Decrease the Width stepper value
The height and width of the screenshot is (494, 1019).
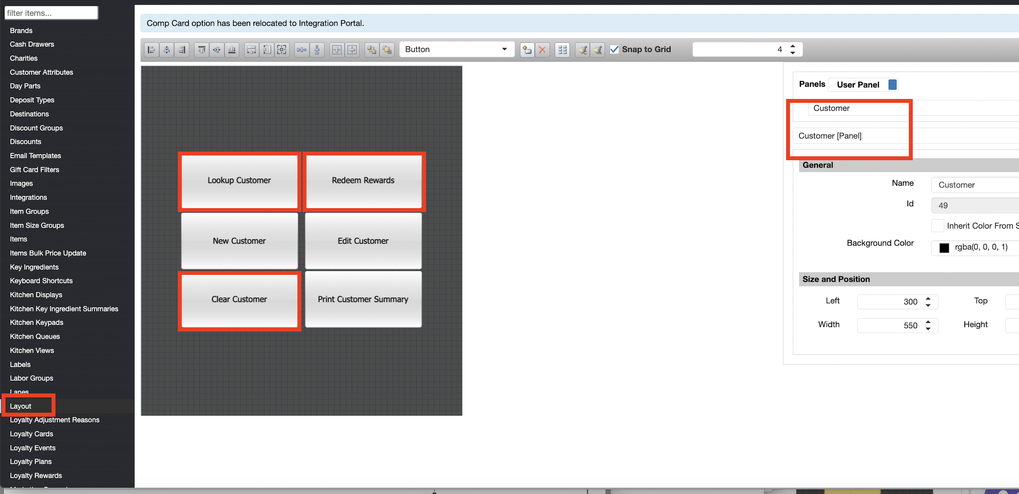[928, 329]
